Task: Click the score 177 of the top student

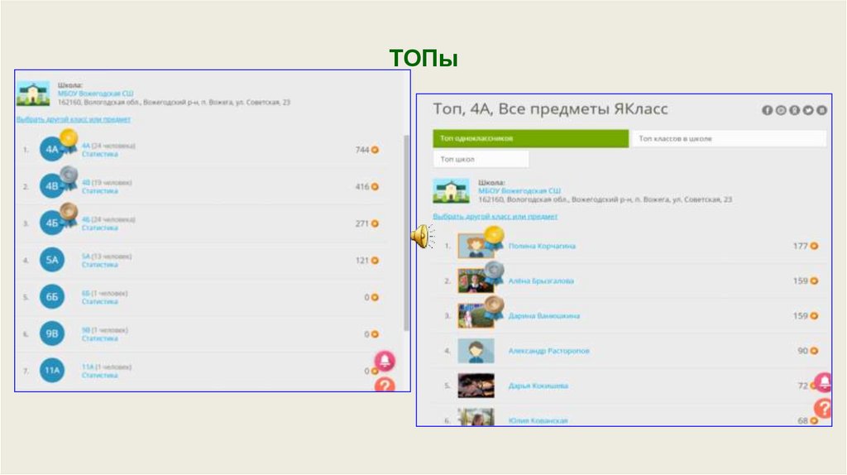Action: [800, 246]
